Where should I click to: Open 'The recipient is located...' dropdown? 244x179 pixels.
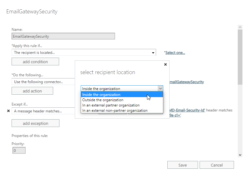click(84, 53)
